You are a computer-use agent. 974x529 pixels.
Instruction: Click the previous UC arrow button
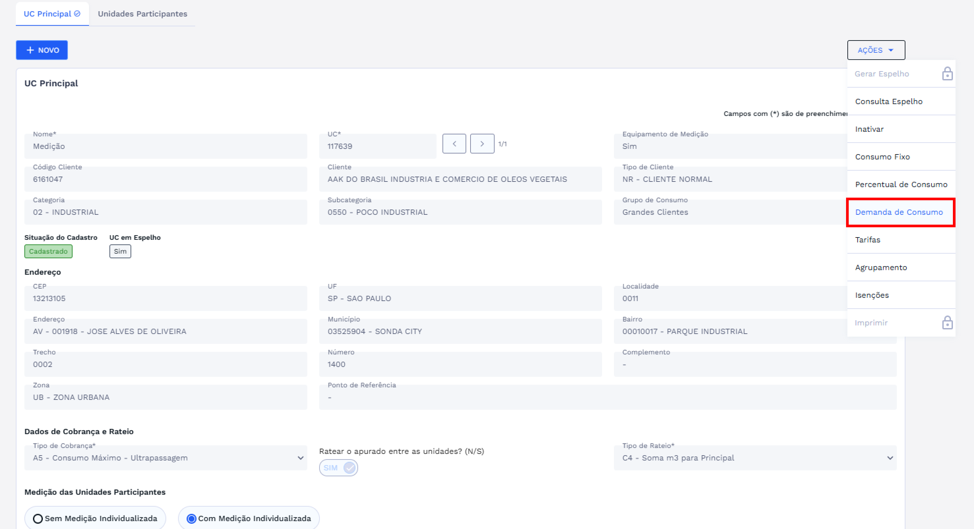[x=454, y=144]
